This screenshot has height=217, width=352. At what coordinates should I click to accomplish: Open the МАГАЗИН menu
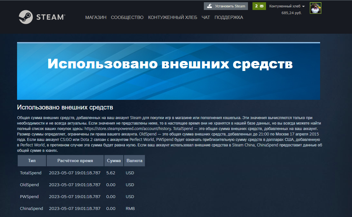[96, 17]
